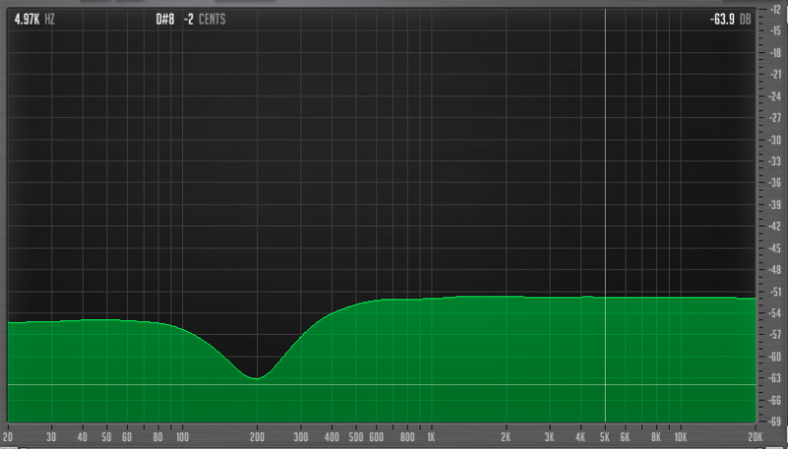The width and height of the screenshot is (788, 449).
Task: Click the 200 label on frequency axis
Action: (257, 434)
